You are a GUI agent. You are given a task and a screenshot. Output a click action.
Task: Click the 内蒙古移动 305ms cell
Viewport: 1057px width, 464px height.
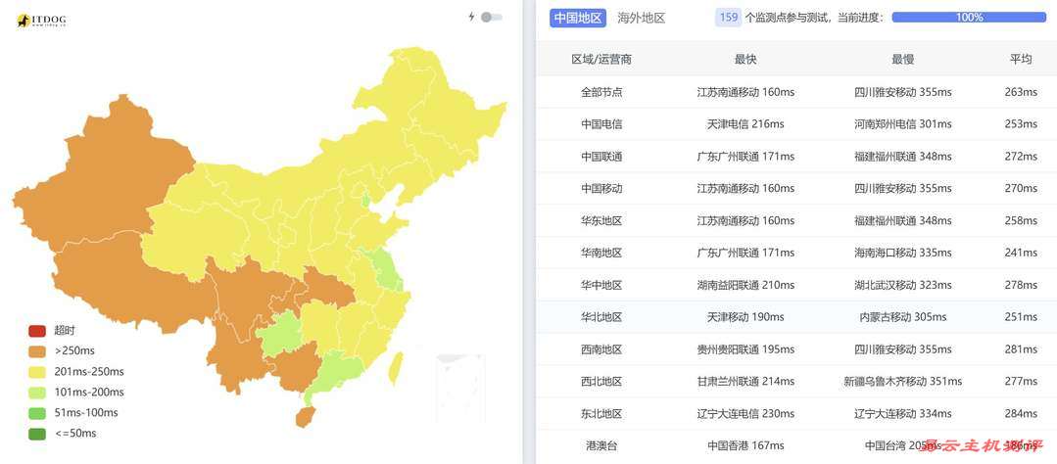tap(902, 316)
